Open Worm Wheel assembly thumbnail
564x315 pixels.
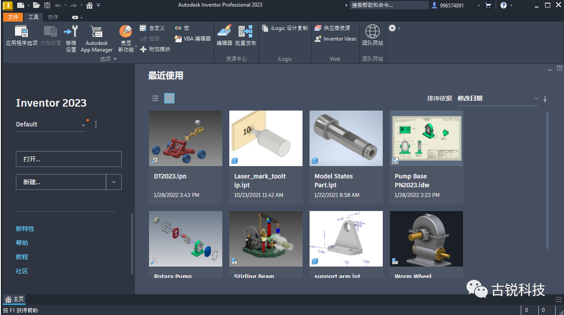pos(426,239)
